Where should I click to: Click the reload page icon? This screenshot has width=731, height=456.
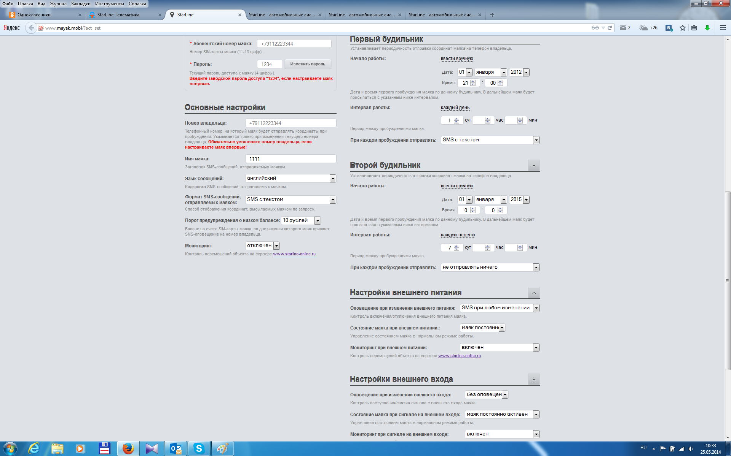pos(610,28)
